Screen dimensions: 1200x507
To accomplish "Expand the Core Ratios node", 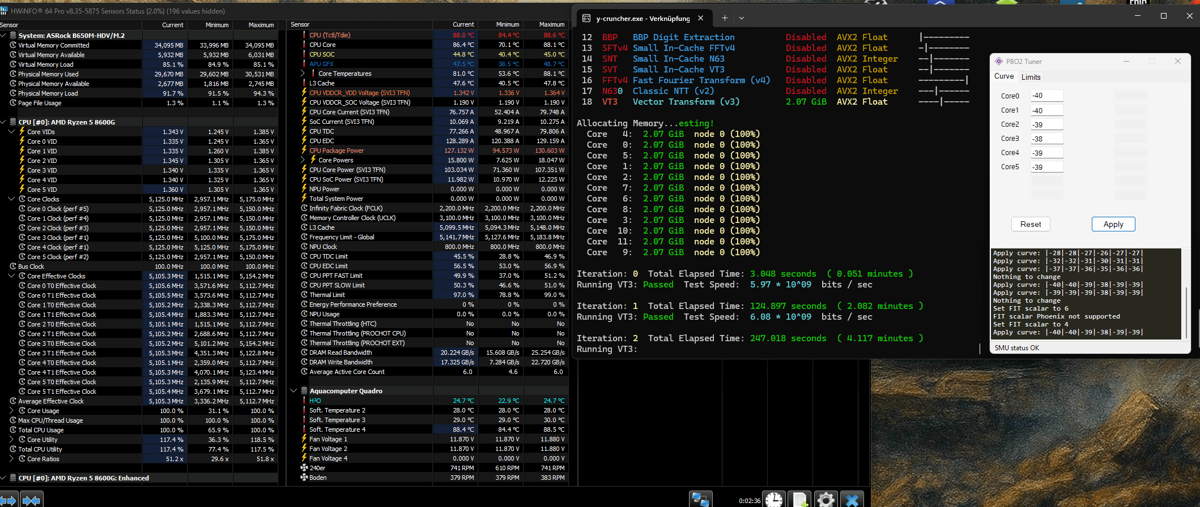I will click(x=11, y=458).
